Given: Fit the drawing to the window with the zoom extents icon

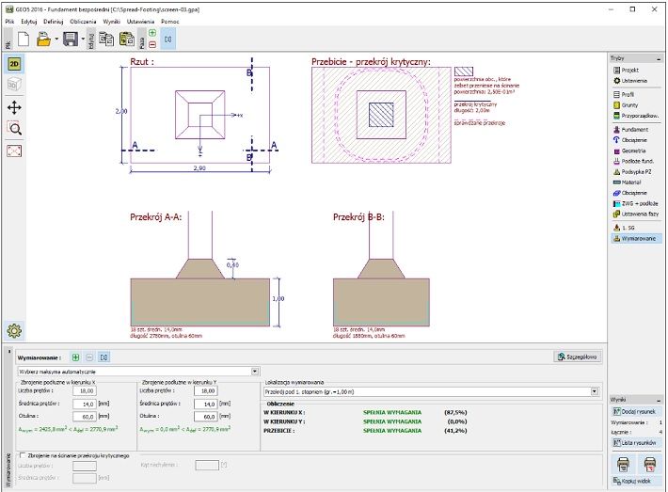Looking at the screenshot, I should pyautogui.click(x=14, y=151).
